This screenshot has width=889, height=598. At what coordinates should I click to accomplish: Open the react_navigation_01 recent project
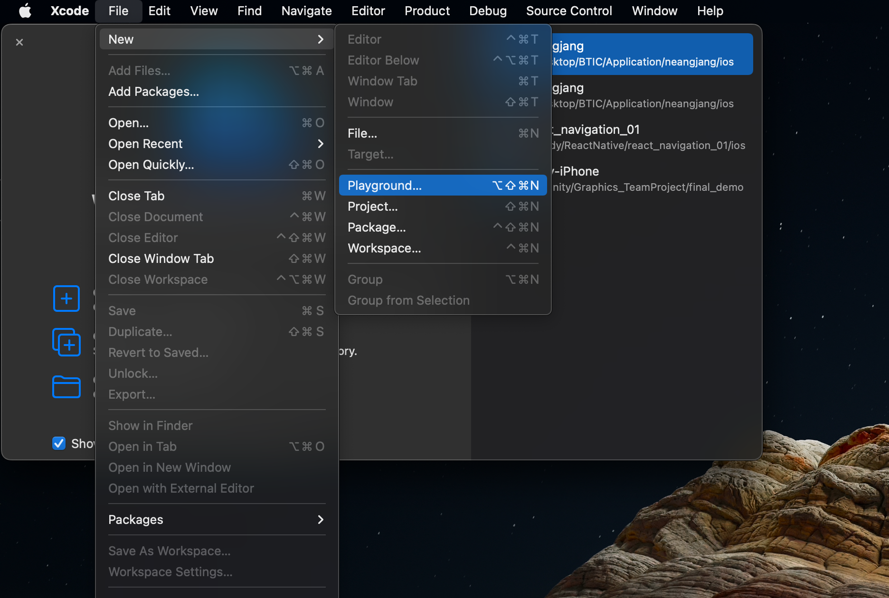tap(652, 137)
